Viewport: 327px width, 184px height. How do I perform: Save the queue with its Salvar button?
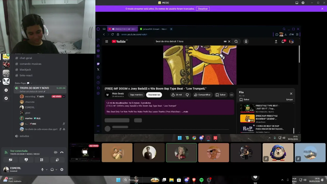coord(244,99)
